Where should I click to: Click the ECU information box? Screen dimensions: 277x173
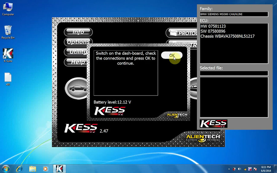(234, 43)
